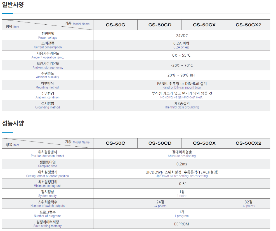
Task: Click the 성능사양 section heading
Action: (13, 123)
